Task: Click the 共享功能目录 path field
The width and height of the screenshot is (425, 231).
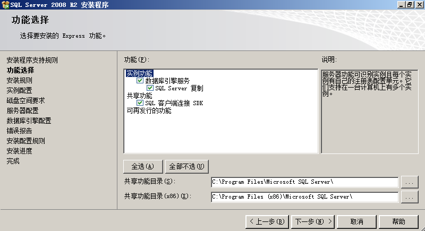Action: click(304, 182)
